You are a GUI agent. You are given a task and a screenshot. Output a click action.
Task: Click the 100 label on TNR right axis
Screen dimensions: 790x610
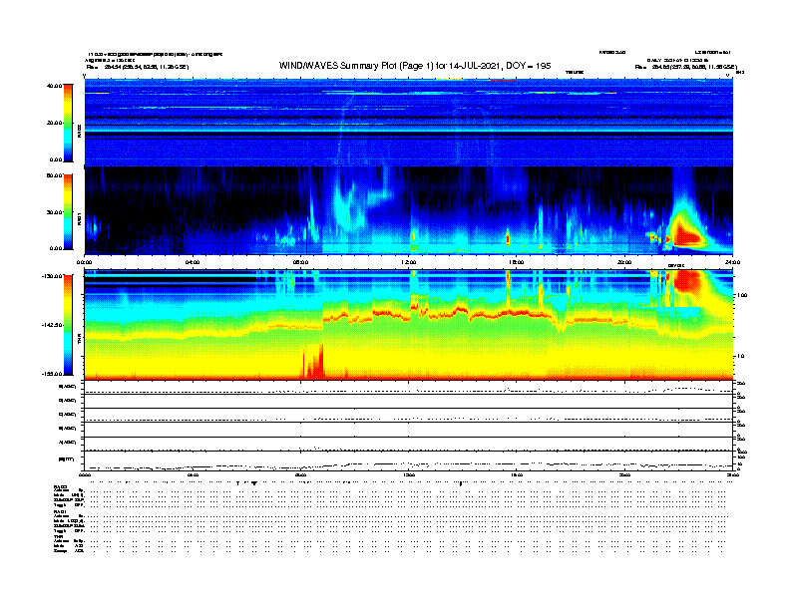(x=742, y=295)
